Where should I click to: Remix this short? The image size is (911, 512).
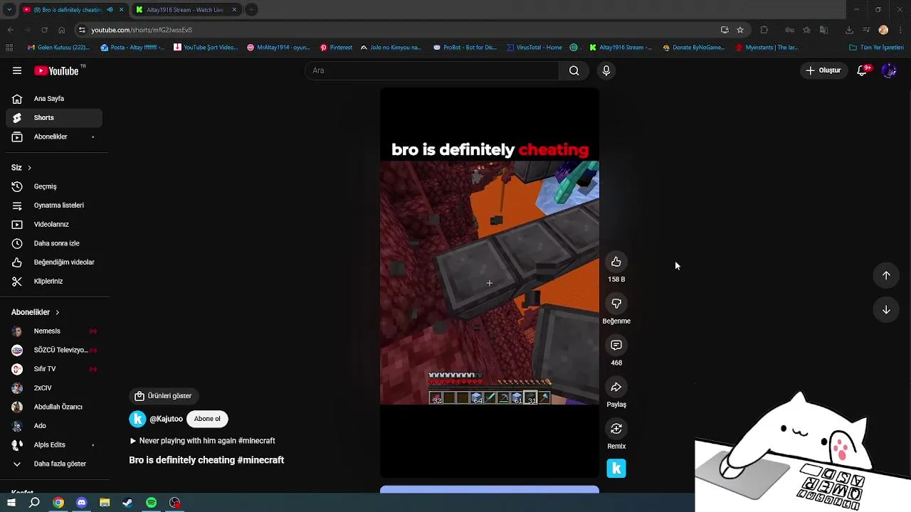point(616,429)
